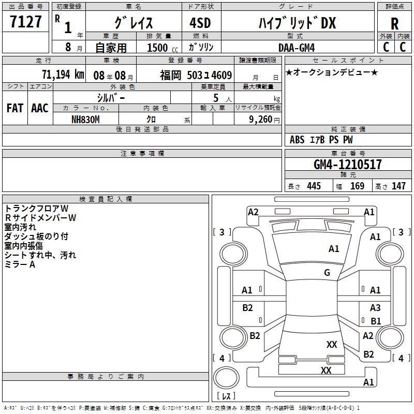Click the note ミラーA

click(20, 264)
